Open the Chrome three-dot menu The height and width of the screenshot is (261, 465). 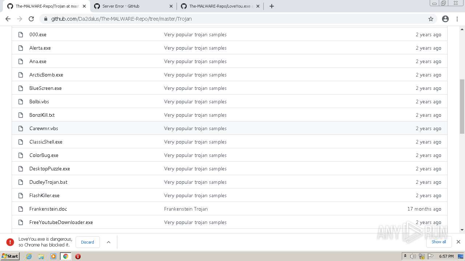pos(457,19)
